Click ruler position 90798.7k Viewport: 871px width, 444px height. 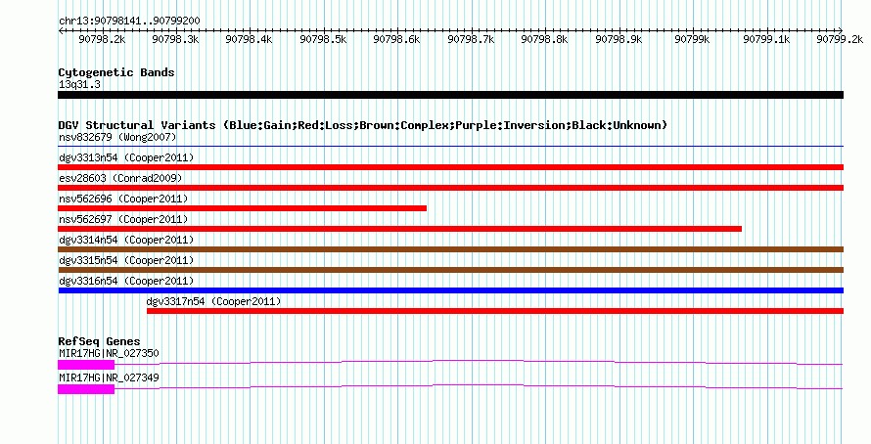pyautogui.click(x=471, y=39)
